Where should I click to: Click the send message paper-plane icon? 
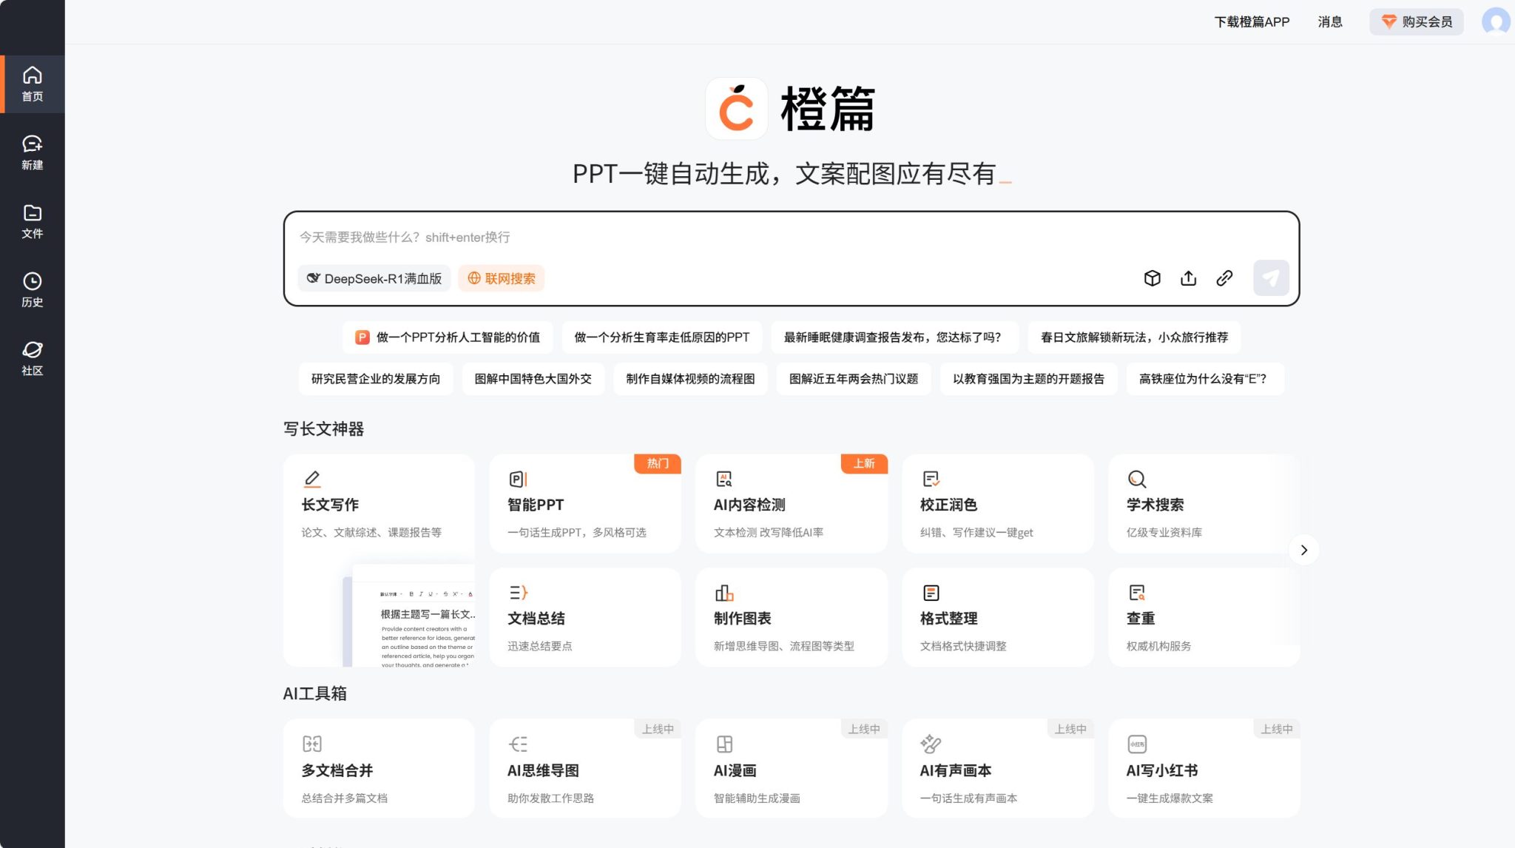point(1270,277)
